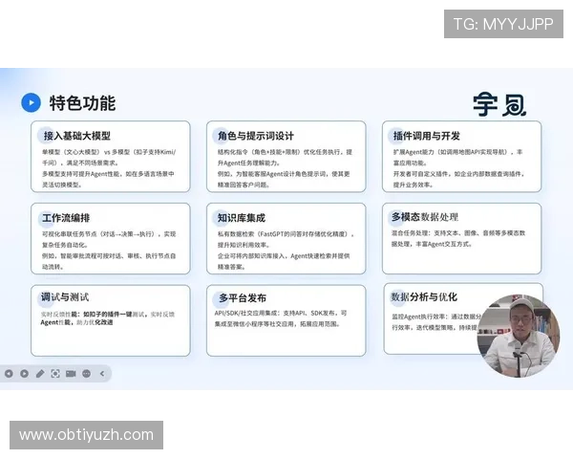Image resolution: width=573 pixels, height=459 pixels.
Task: Select the 插件调用与开发 card title
Action: (427, 136)
